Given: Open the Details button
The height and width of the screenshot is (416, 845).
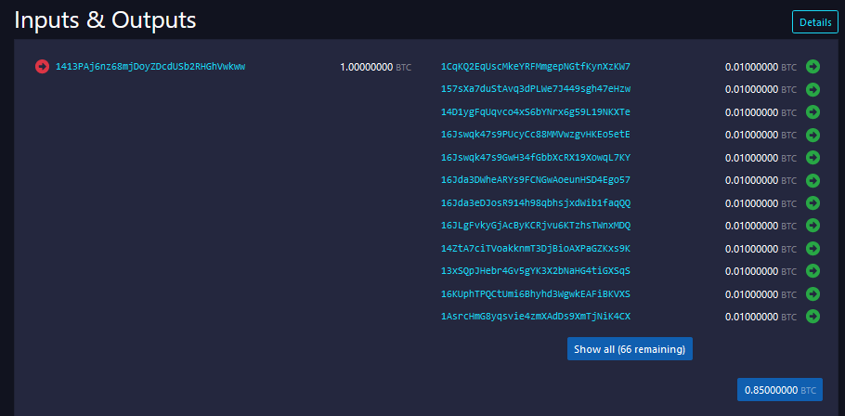Looking at the screenshot, I should 815,22.
